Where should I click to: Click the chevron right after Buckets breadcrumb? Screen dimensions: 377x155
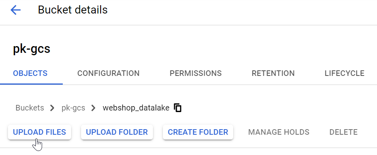point(52,108)
